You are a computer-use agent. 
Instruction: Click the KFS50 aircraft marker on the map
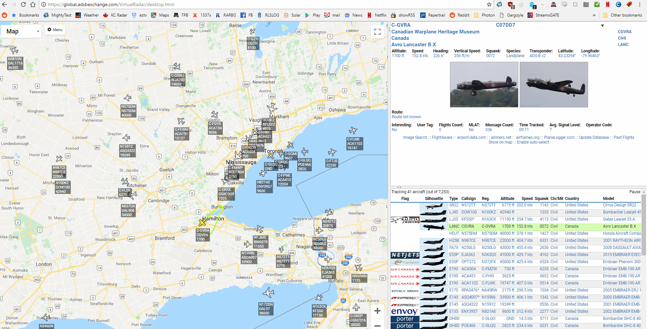coord(319,298)
